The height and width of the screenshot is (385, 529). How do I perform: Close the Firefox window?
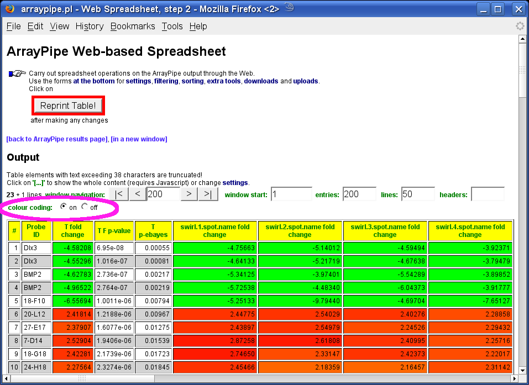click(x=518, y=9)
